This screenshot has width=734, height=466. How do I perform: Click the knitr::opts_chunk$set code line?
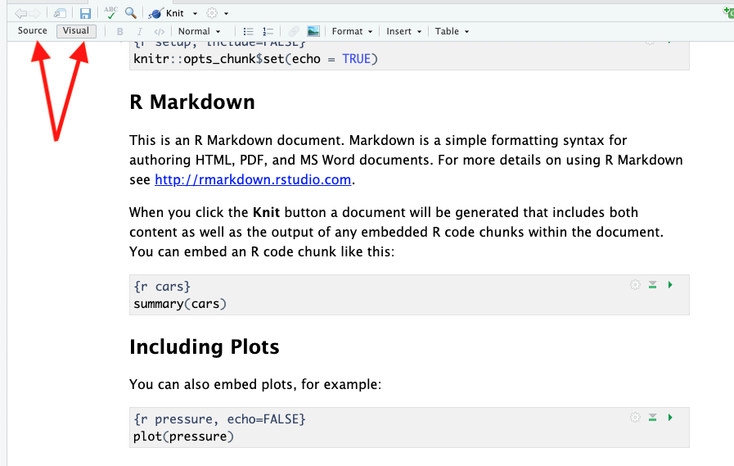[255, 59]
